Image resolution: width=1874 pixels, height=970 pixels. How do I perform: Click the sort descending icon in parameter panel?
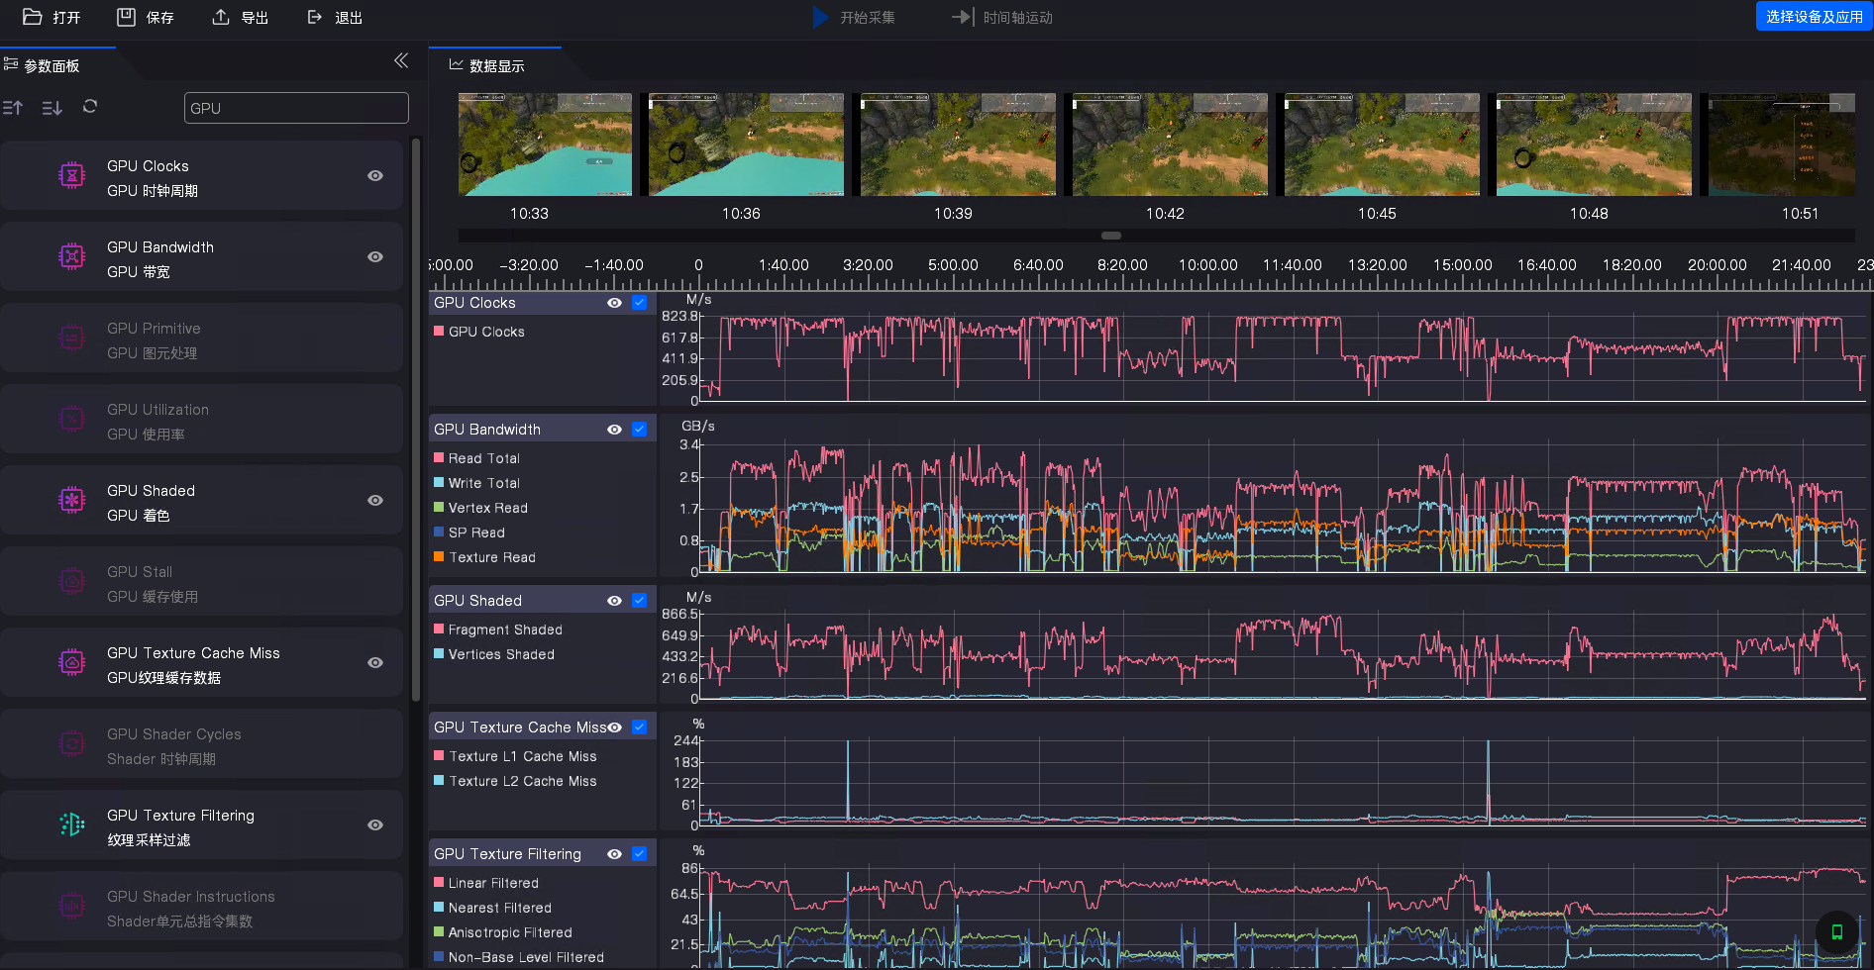(52, 108)
